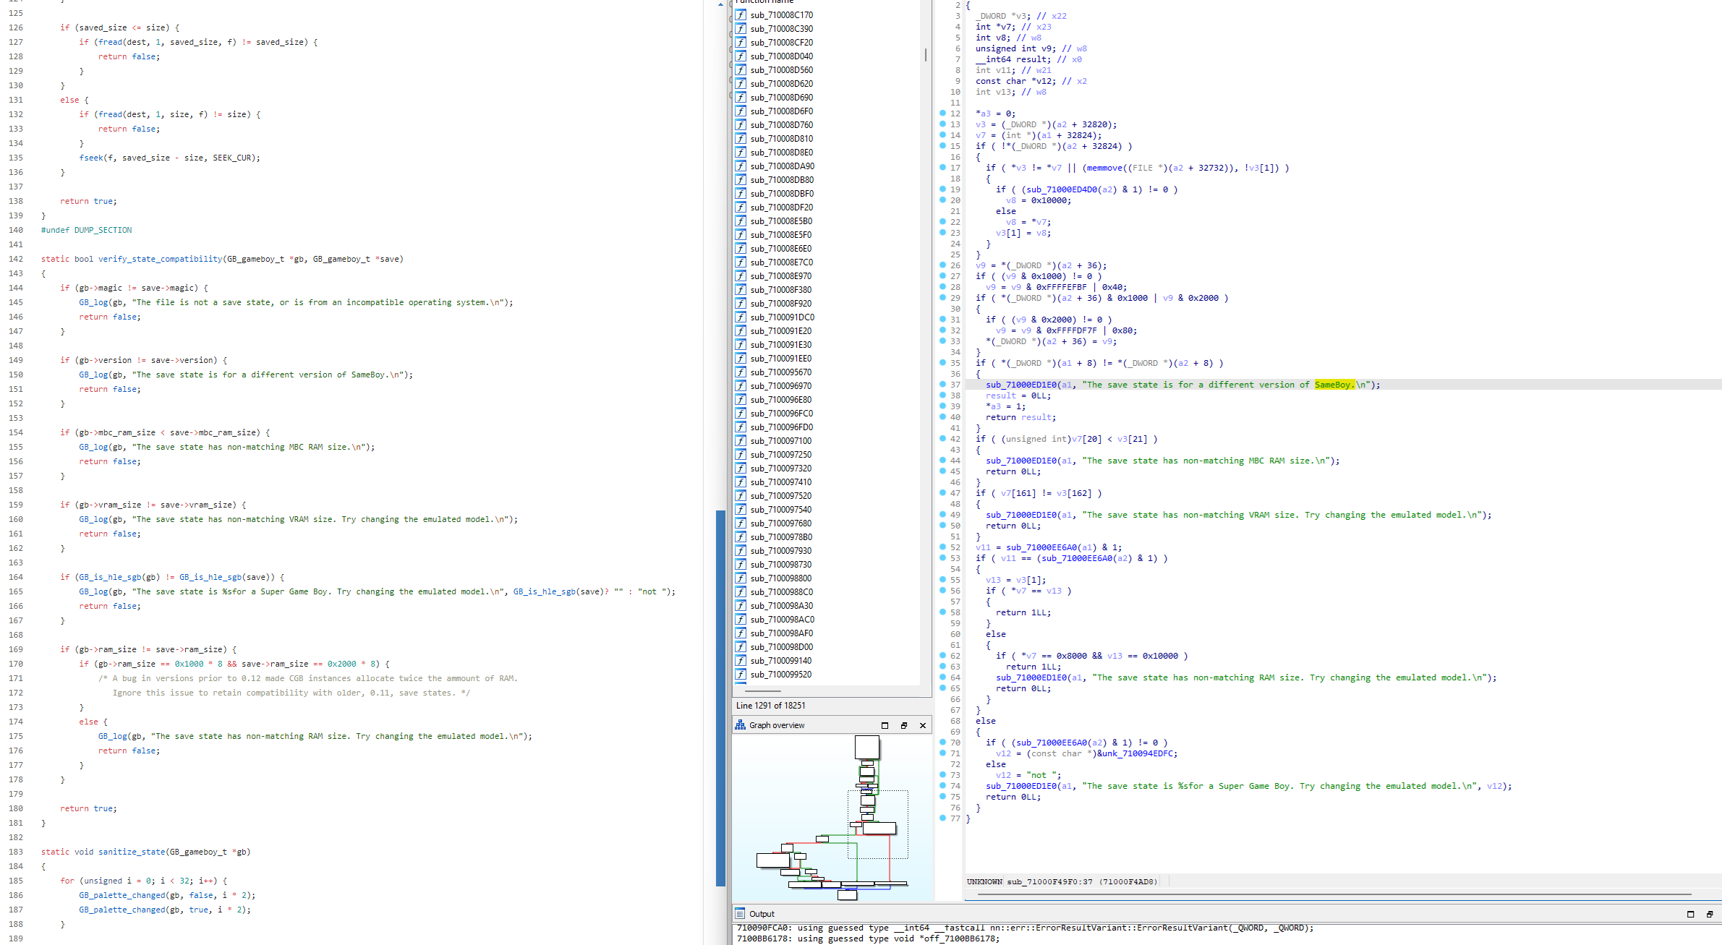
Task: Click function list horizontal scrollbar thumb
Action: (x=762, y=690)
